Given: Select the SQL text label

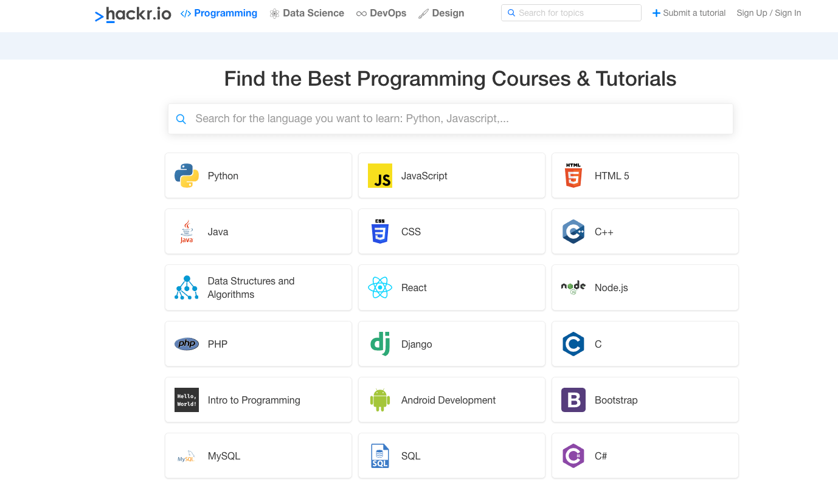Looking at the screenshot, I should pos(411,456).
